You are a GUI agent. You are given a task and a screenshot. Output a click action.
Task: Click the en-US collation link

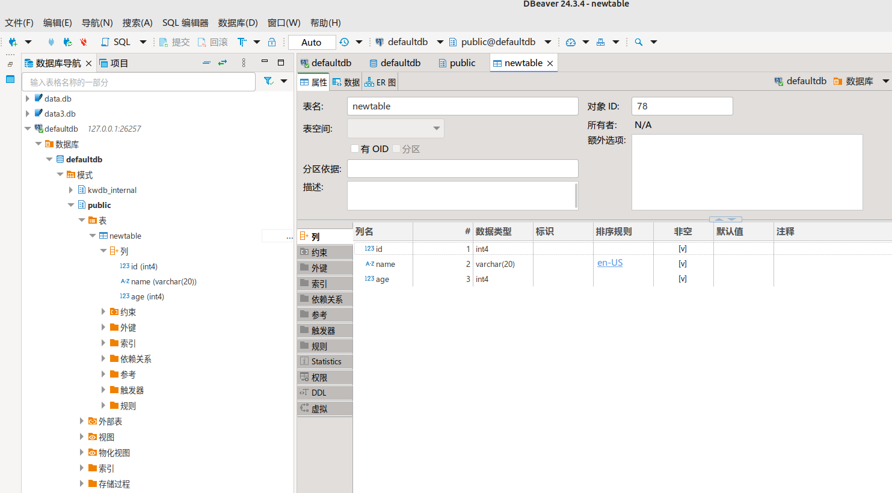(x=610, y=263)
